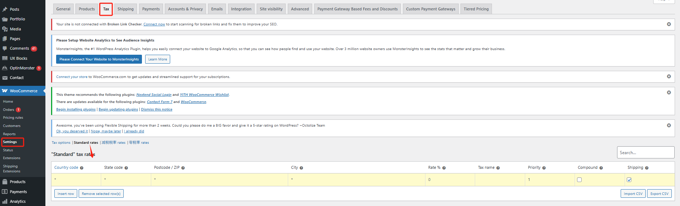This screenshot has height=206, width=680.
Task: Dismiss the theme recommended plugins notice
Action: click(x=669, y=93)
